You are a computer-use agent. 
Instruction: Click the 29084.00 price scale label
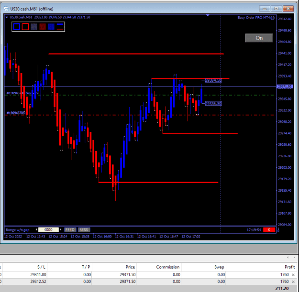(285, 225)
